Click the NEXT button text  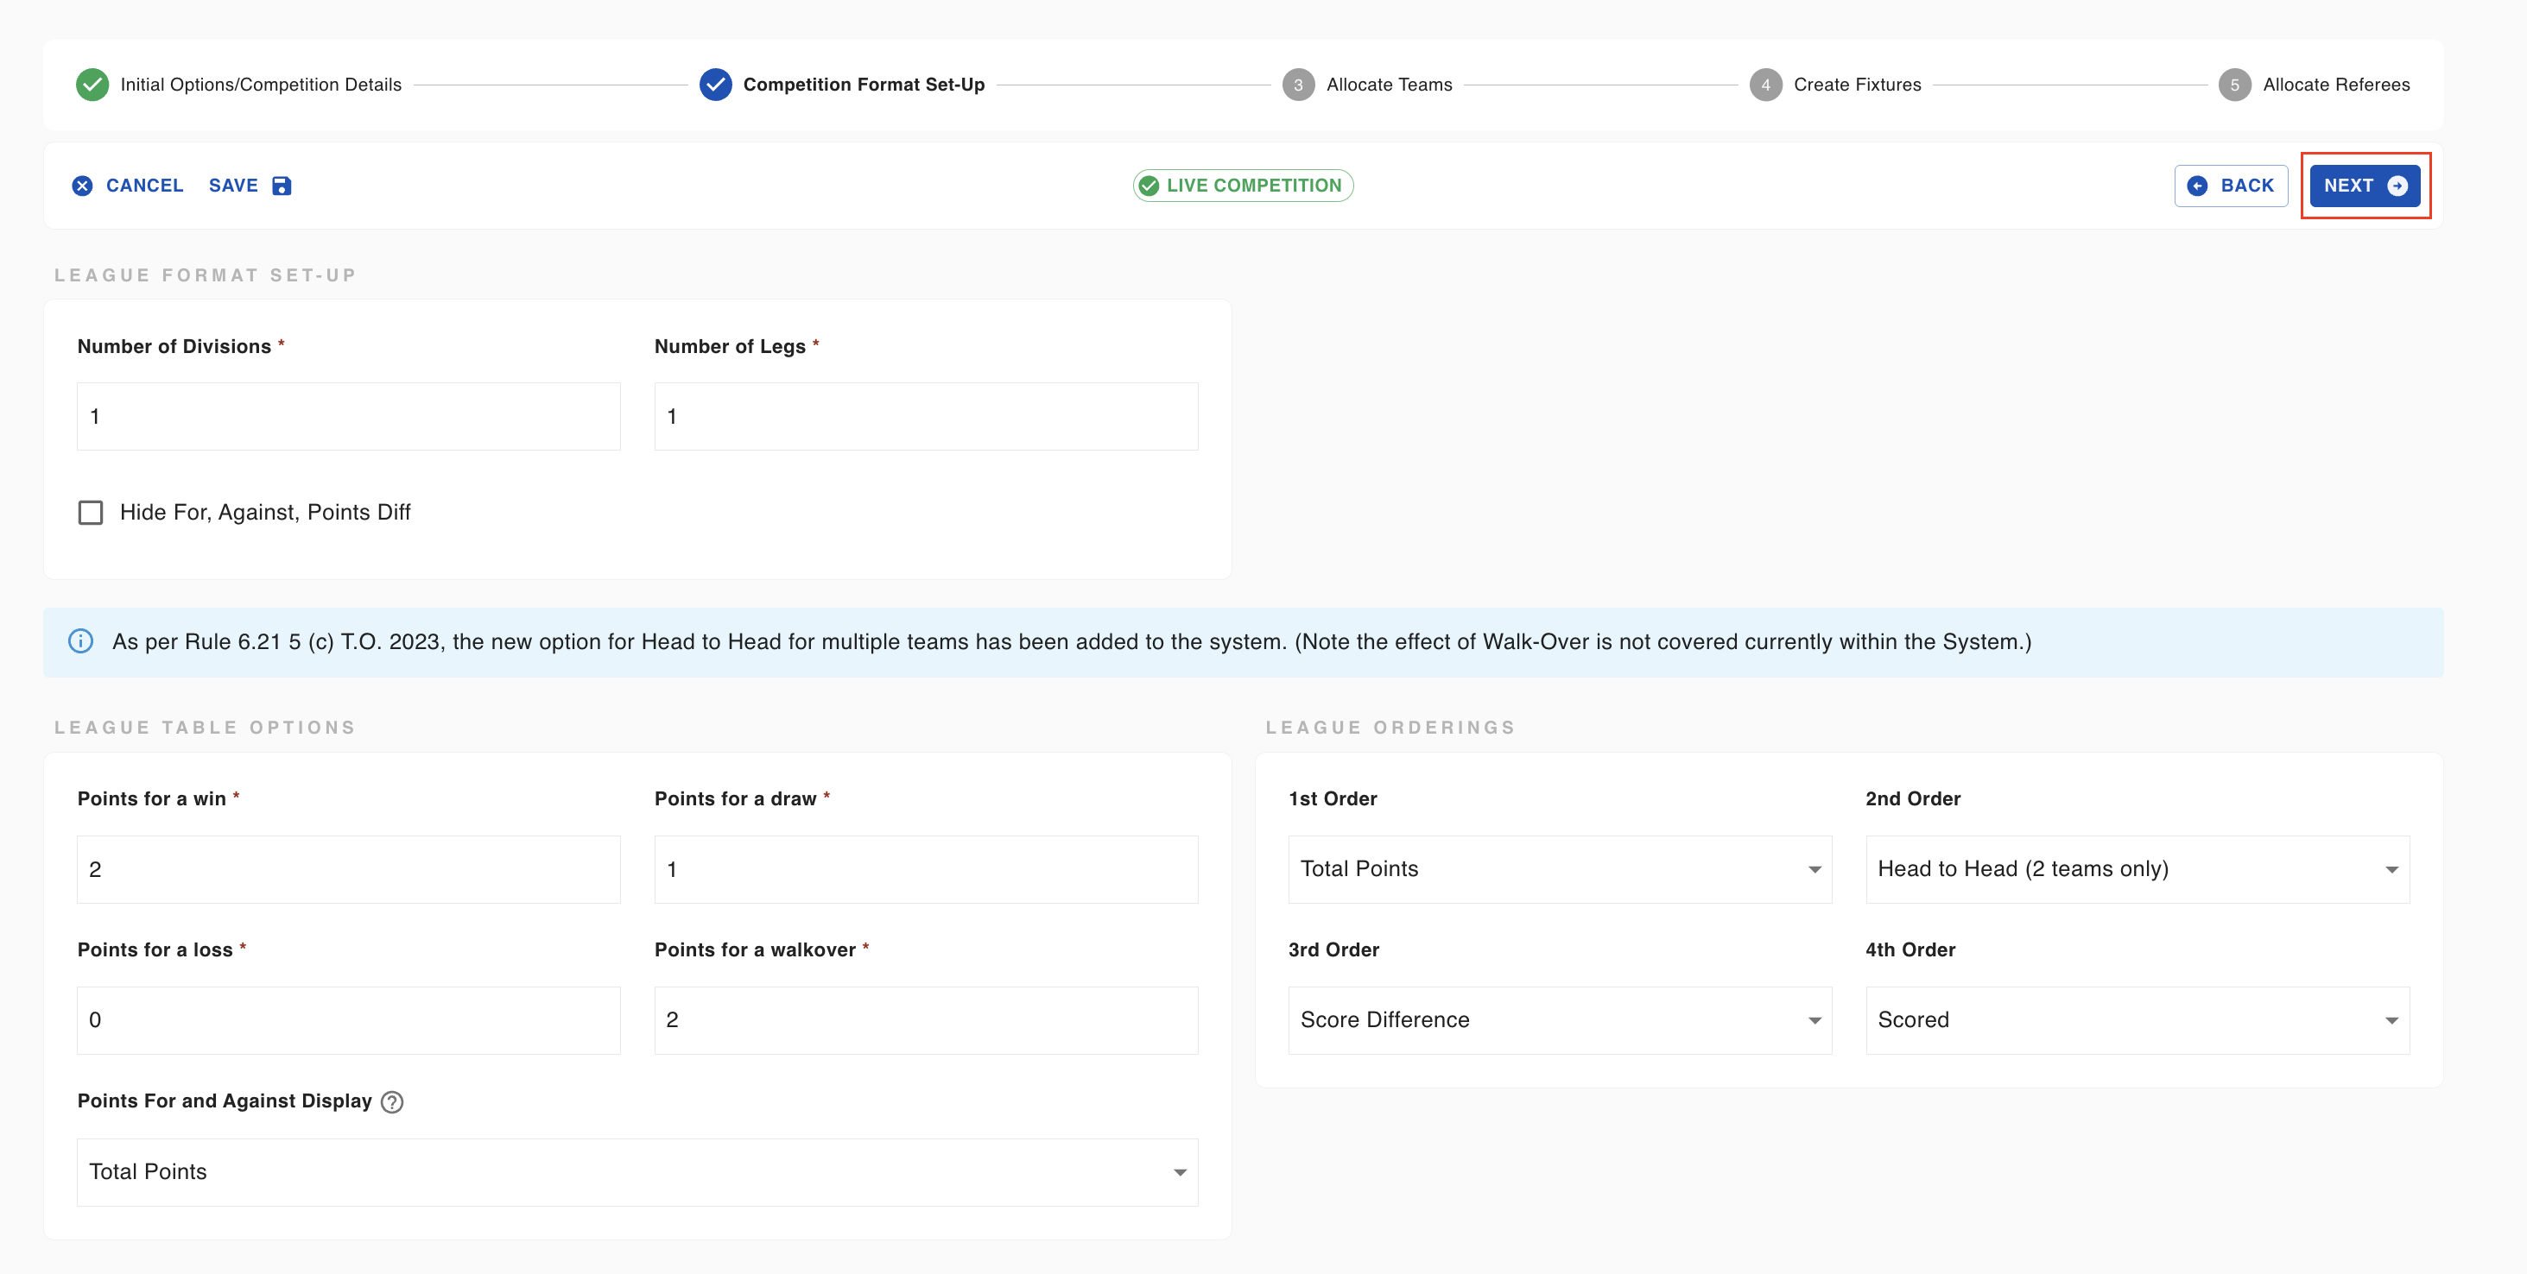(2347, 186)
